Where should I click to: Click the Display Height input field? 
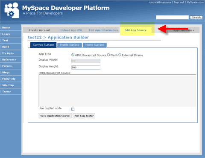pos(86,67)
